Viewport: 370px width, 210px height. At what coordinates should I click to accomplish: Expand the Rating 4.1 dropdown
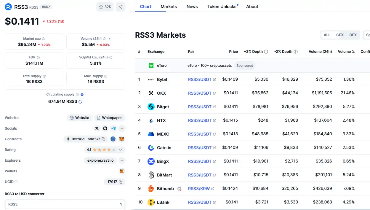[121, 150]
